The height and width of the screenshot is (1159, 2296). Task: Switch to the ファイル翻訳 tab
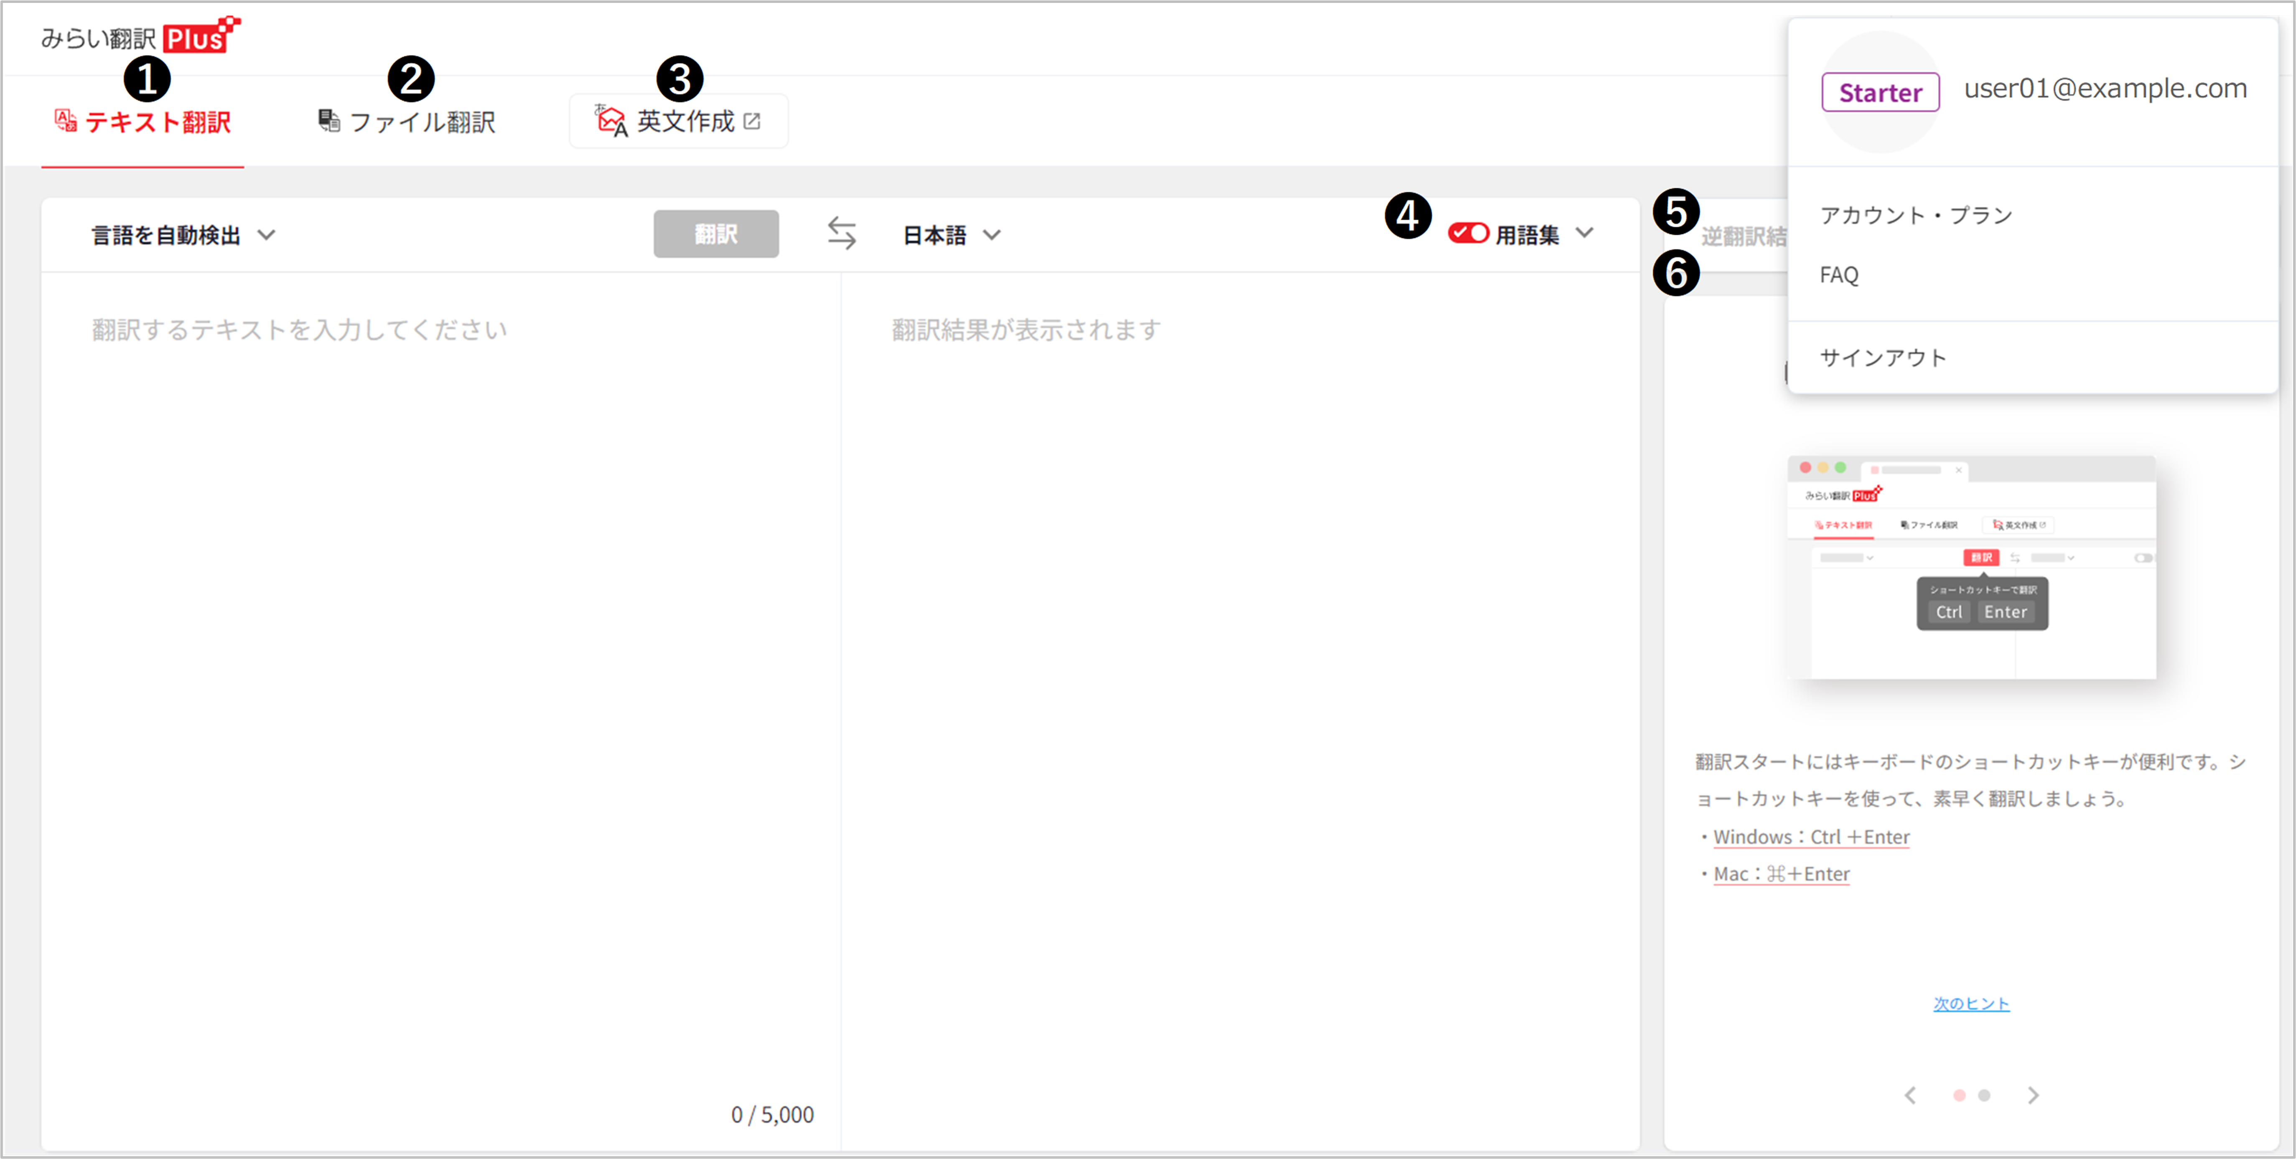click(x=407, y=121)
